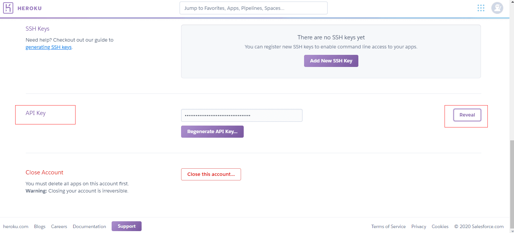View the Privacy footer link
This screenshot has height=233, width=514.
click(419, 227)
